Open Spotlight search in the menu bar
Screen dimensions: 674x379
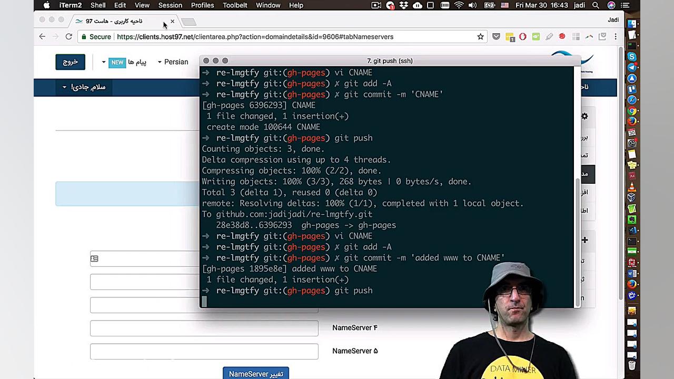pyautogui.click(x=596, y=5)
